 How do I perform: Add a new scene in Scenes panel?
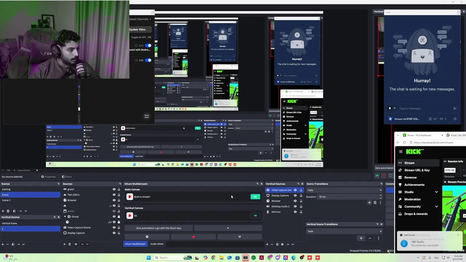(x=3, y=211)
